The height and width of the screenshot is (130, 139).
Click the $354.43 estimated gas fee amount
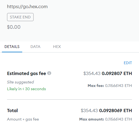click(92, 73)
